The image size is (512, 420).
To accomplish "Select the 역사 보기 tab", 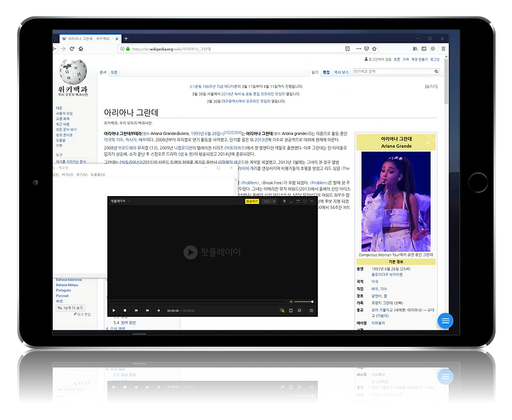I will (341, 72).
